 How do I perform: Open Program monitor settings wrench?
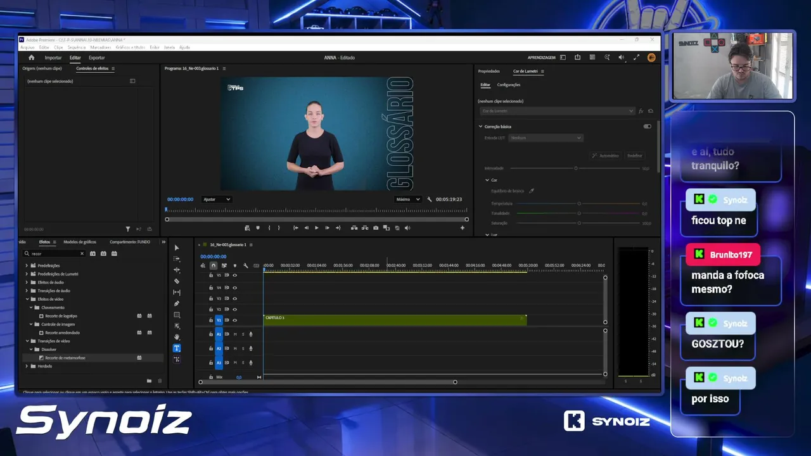pos(430,199)
